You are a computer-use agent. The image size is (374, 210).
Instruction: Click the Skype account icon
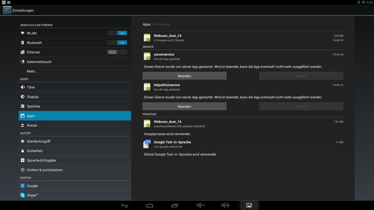pos(22,195)
